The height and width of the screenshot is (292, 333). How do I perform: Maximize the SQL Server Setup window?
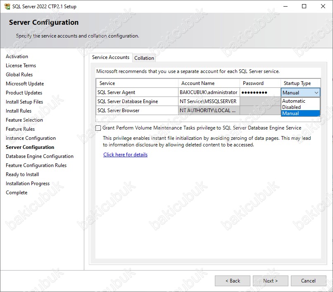point(304,6)
